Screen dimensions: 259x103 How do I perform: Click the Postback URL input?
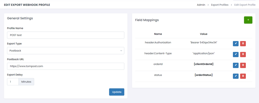[x=66, y=66]
